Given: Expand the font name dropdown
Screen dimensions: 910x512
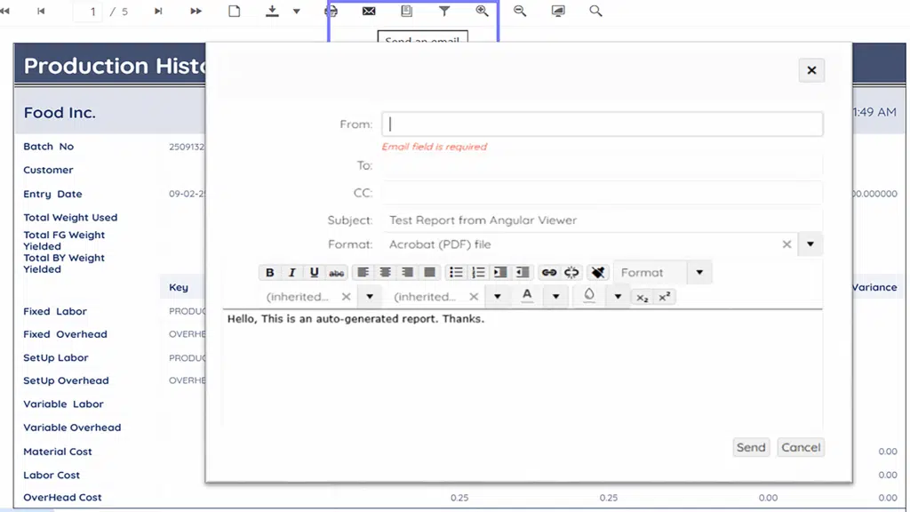Looking at the screenshot, I should point(370,297).
